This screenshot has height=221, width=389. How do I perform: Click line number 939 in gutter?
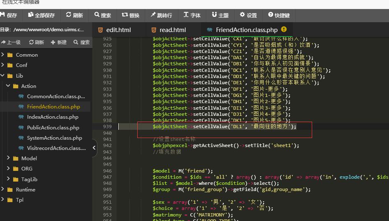(108, 127)
